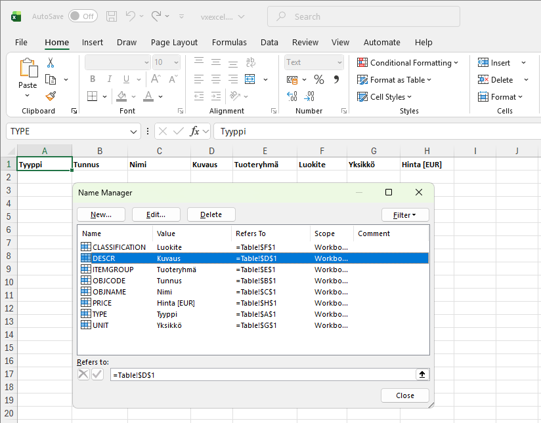Toggle Underline formatting
The image size is (541, 423).
[x=126, y=79]
